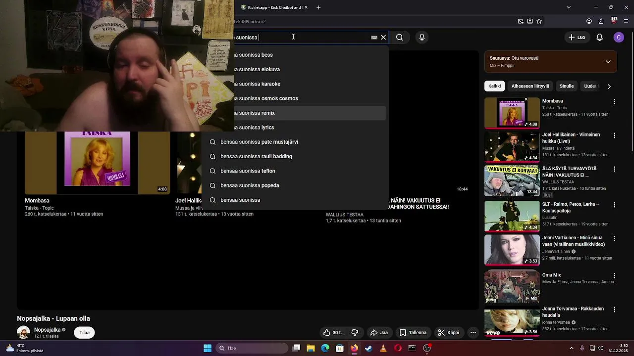Choose the plain bensaa suonissa suggestion

295,200
